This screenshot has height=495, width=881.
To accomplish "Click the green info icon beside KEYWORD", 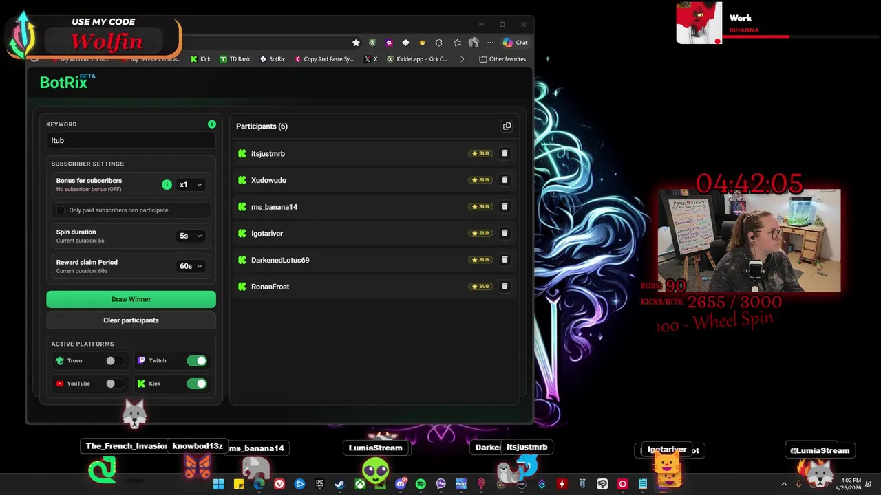I will pyautogui.click(x=212, y=124).
